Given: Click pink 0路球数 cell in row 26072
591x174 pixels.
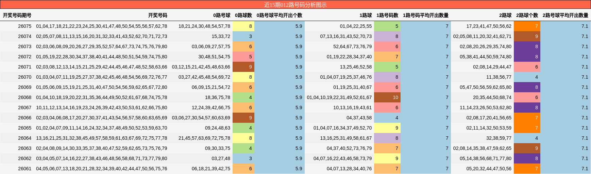Looking at the screenshot, I should (x=243, y=57).
